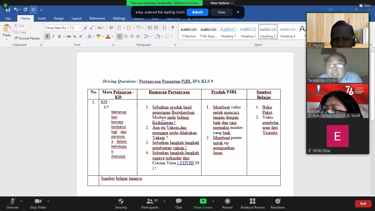
Task: Toggle Show/Hide paragraph marks
Action: pyautogui.click(x=173, y=28)
